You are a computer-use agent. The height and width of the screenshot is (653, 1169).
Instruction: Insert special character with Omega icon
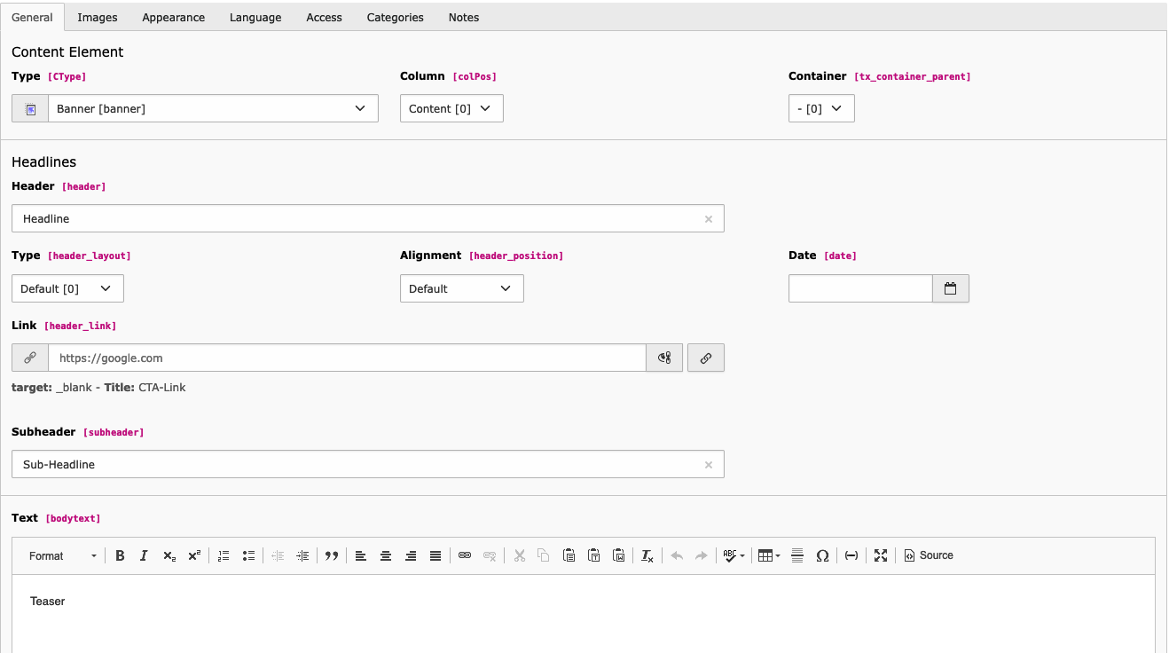tap(822, 555)
